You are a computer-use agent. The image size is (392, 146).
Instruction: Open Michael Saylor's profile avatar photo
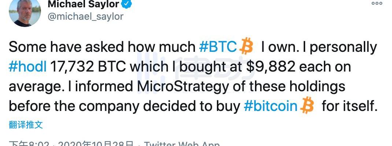pos(25,12)
